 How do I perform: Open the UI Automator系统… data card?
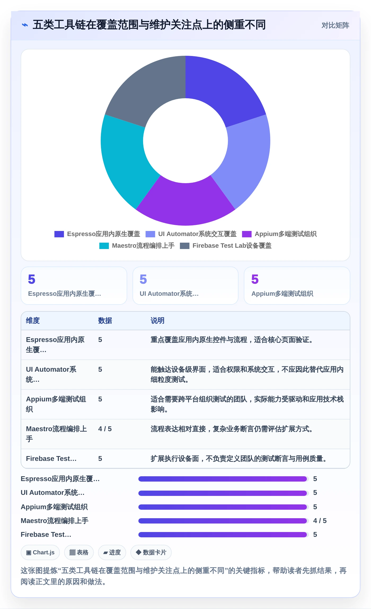pyautogui.click(x=185, y=286)
